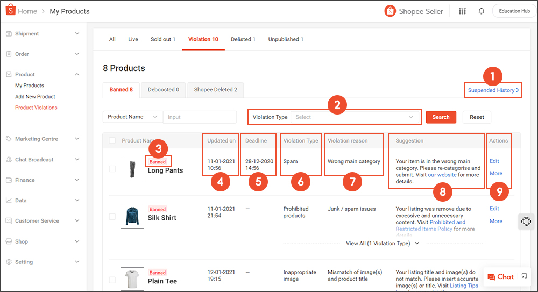Click the Shipment sidebar icon
The image size is (538, 292).
coord(9,34)
